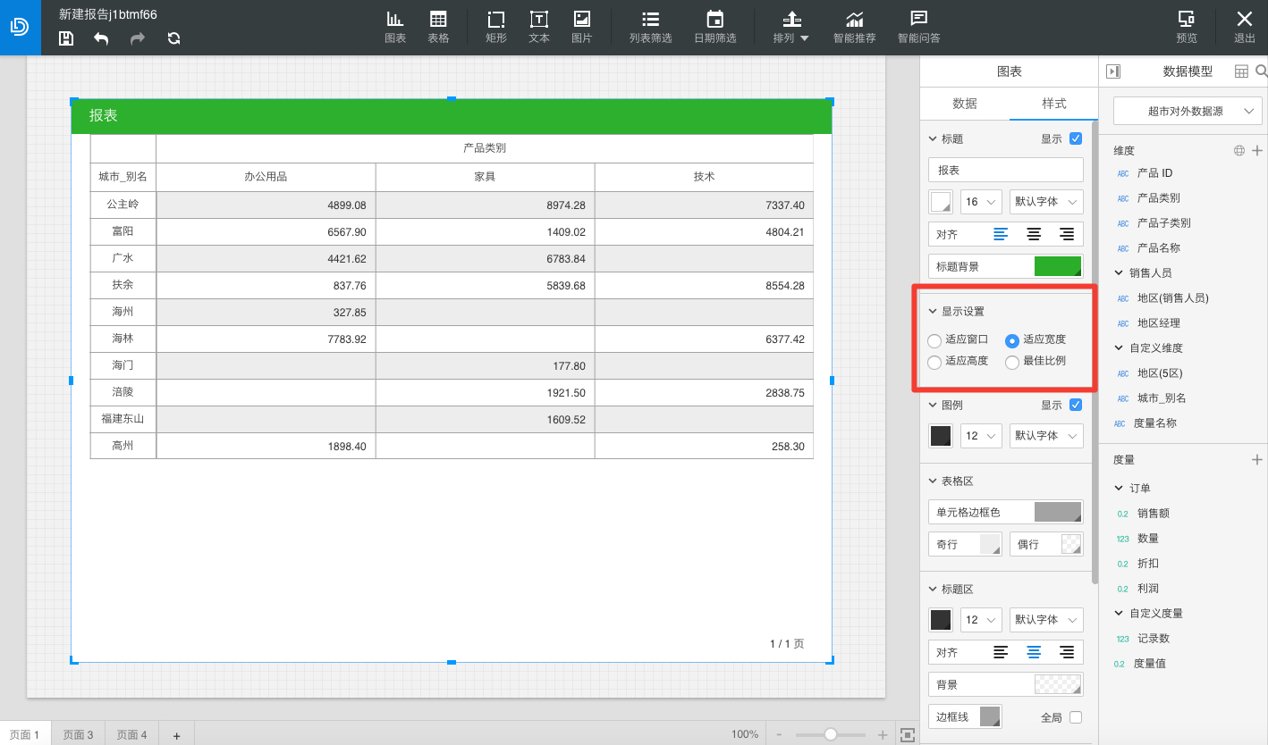Open the title font size 16 dropdown
This screenshot has height=745, width=1268.
pyautogui.click(x=981, y=202)
